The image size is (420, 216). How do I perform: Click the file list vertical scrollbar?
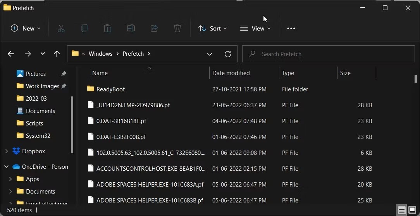(415, 78)
